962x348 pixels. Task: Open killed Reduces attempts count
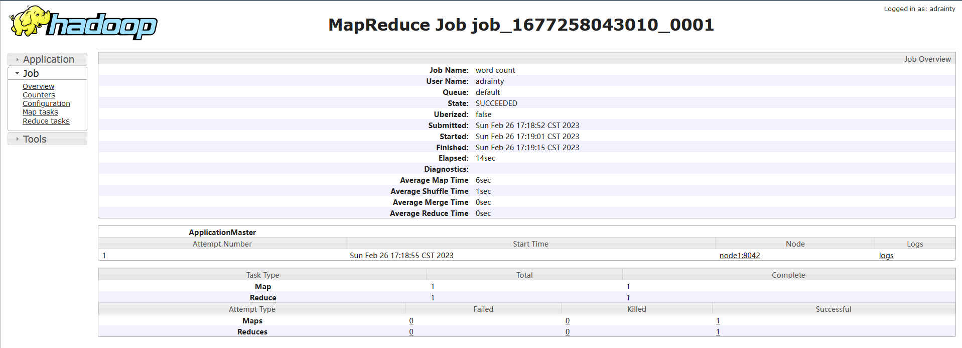pos(568,332)
